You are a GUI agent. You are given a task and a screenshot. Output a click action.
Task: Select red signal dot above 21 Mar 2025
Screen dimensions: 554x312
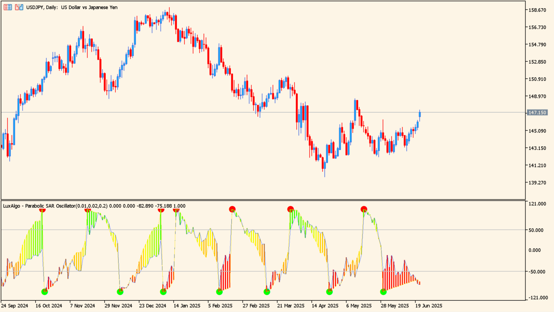pyautogui.click(x=290, y=209)
